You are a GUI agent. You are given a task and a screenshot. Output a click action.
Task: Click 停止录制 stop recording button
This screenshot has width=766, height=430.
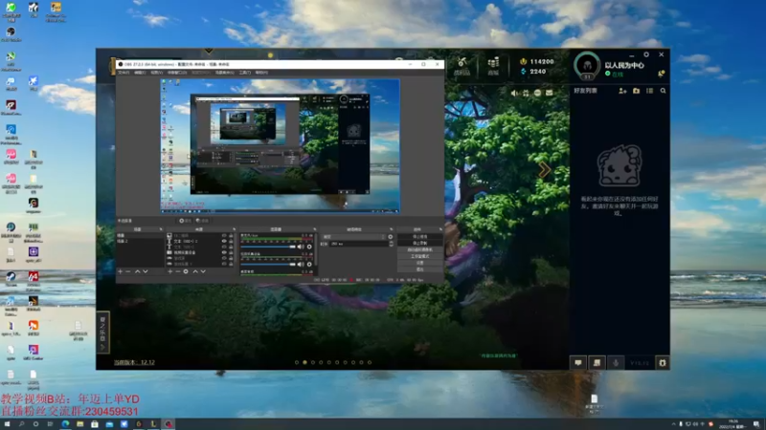[x=419, y=243]
